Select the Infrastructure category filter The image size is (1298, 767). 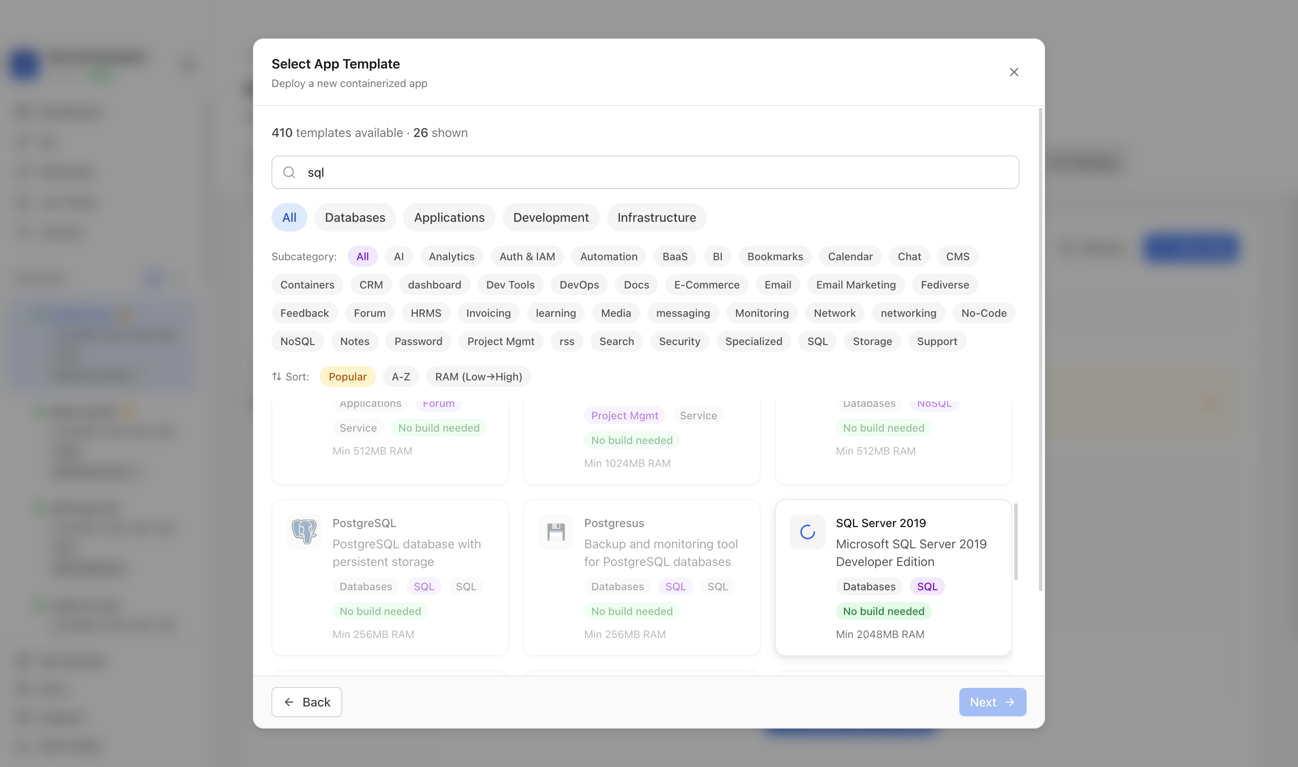click(656, 217)
